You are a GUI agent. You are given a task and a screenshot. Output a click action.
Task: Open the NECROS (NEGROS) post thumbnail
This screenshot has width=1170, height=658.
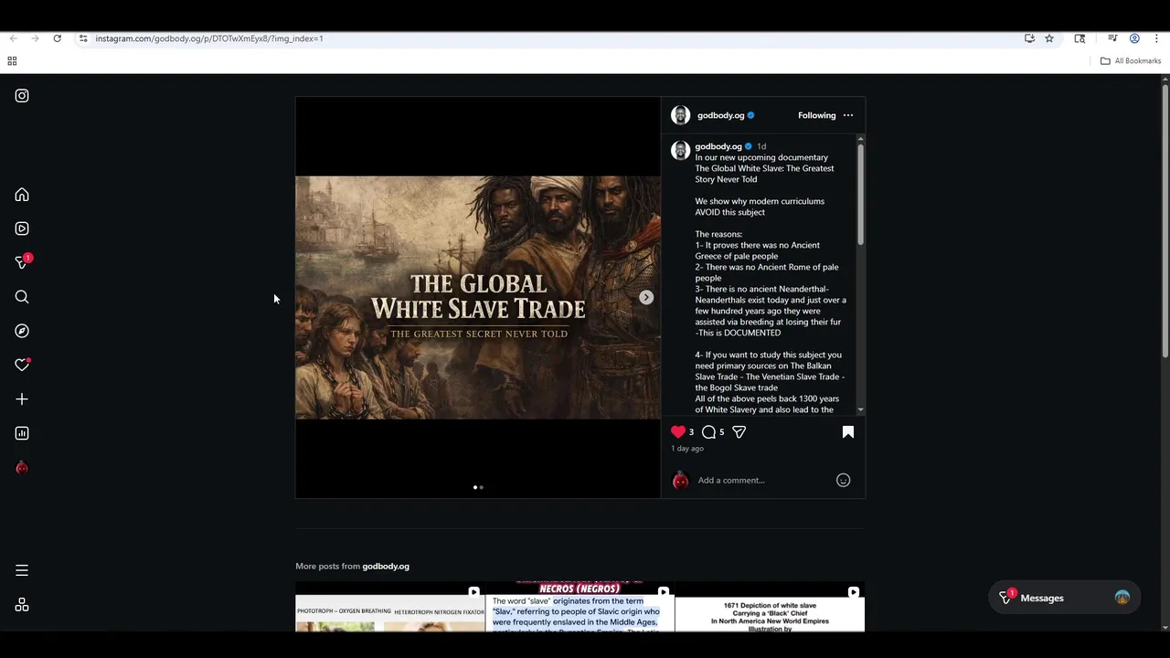click(x=580, y=607)
